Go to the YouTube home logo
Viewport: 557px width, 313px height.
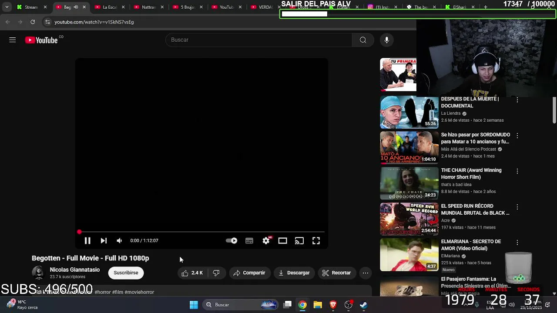click(41, 40)
